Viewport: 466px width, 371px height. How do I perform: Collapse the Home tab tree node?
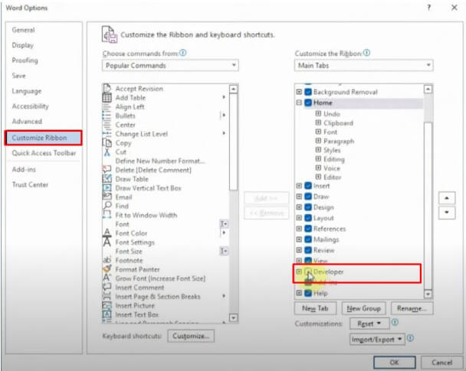tap(299, 103)
